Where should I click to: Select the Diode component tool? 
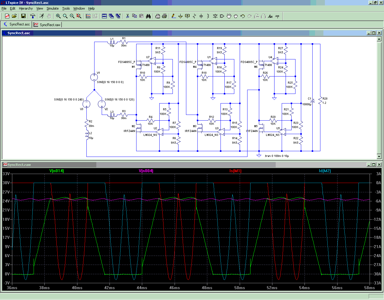tap(215, 16)
